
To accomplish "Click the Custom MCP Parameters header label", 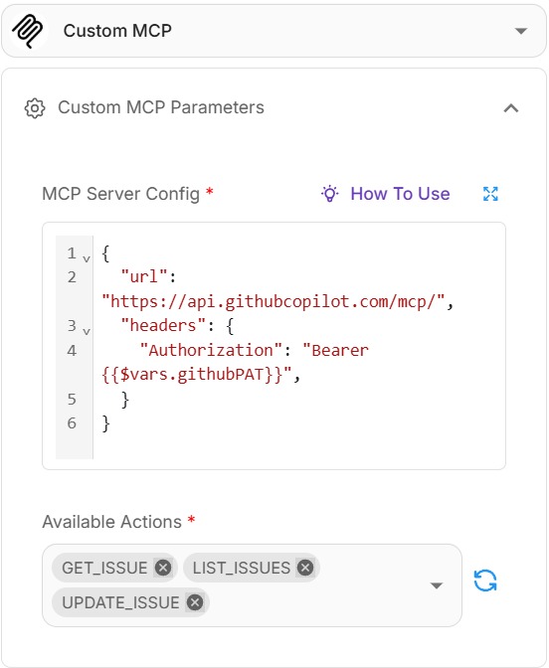I will (161, 107).
